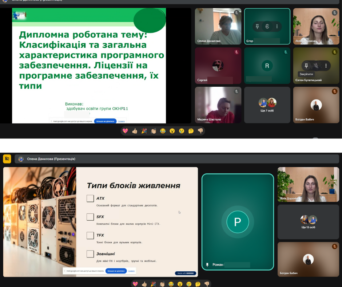Click 'Сховати' link in bottom presentation
Viewport: 342px width, 287px height.
(131, 271)
